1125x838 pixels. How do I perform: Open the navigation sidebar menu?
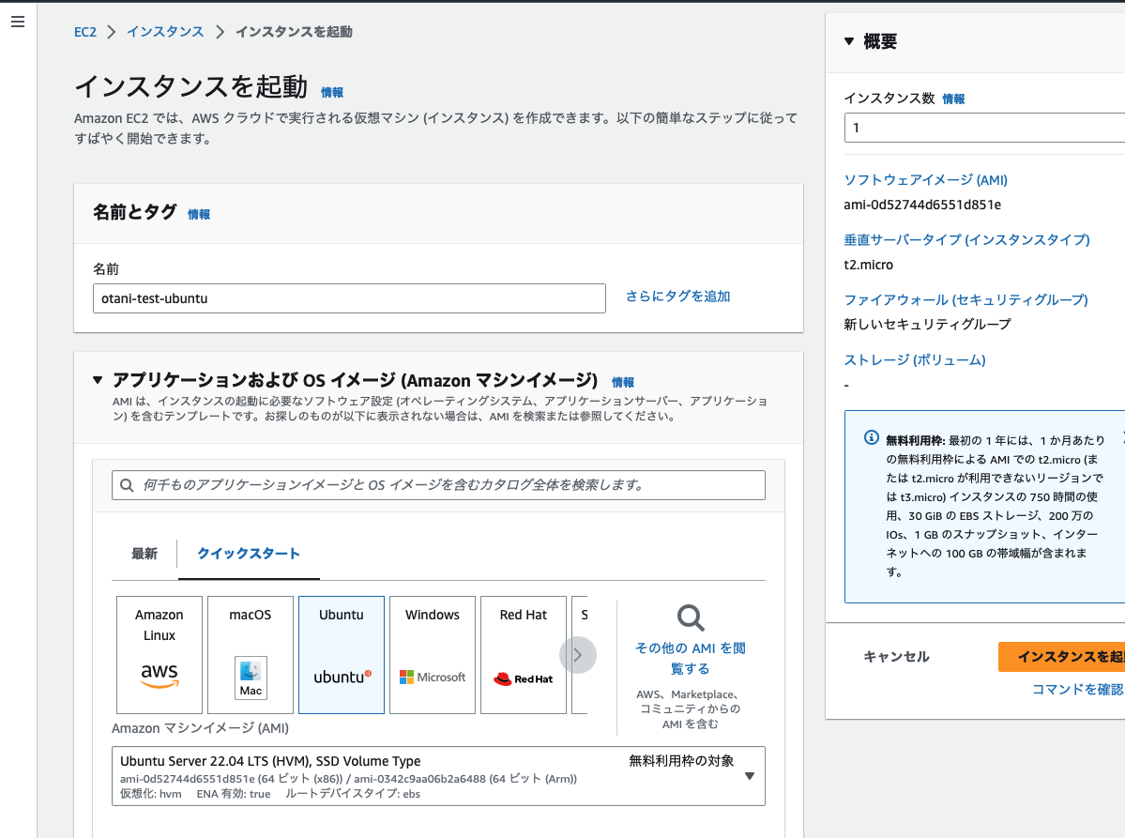(17, 21)
